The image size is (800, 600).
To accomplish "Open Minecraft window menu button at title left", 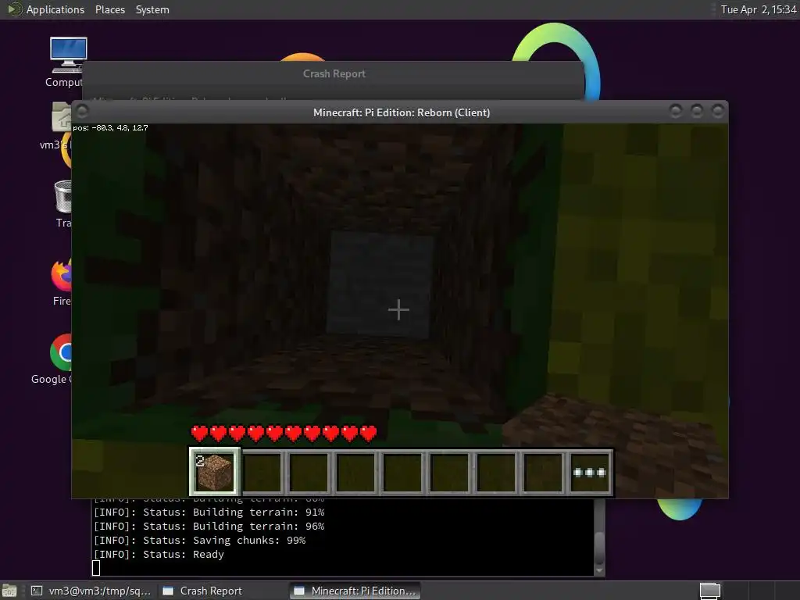I will point(82,111).
